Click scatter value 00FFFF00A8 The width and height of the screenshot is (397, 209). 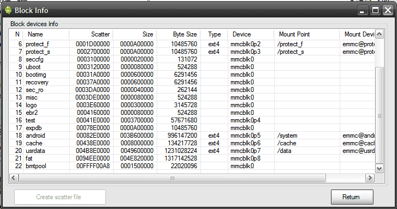93,166
